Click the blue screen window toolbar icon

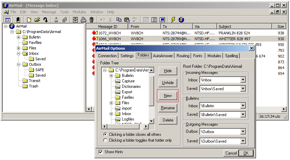162,20
